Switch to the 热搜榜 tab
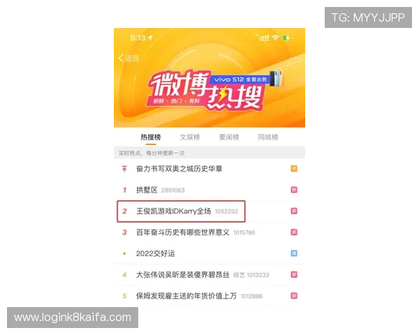The width and height of the screenshot is (419, 335). [x=151, y=137]
